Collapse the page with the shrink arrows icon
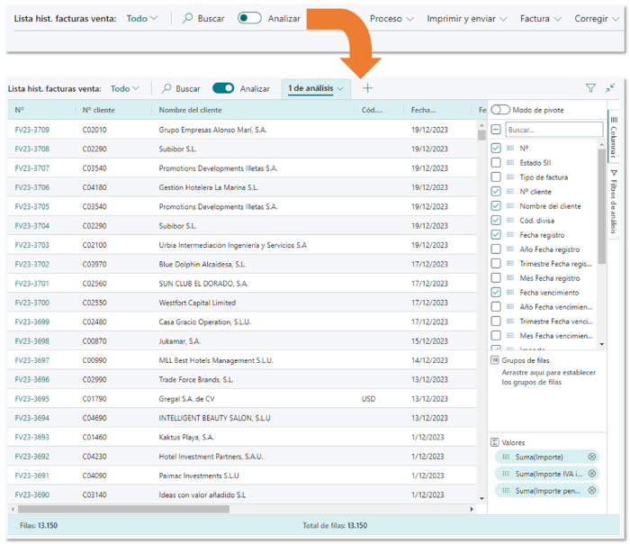The width and height of the screenshot is (630, 544). [x=610, y=87]
